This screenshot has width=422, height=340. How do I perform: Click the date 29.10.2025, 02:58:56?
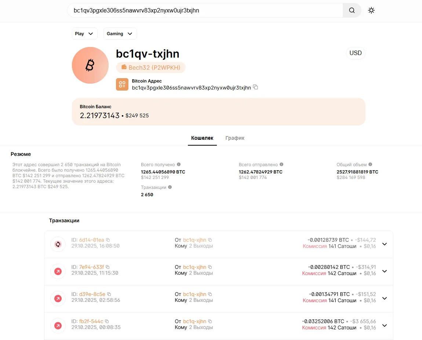pos(95,300)
